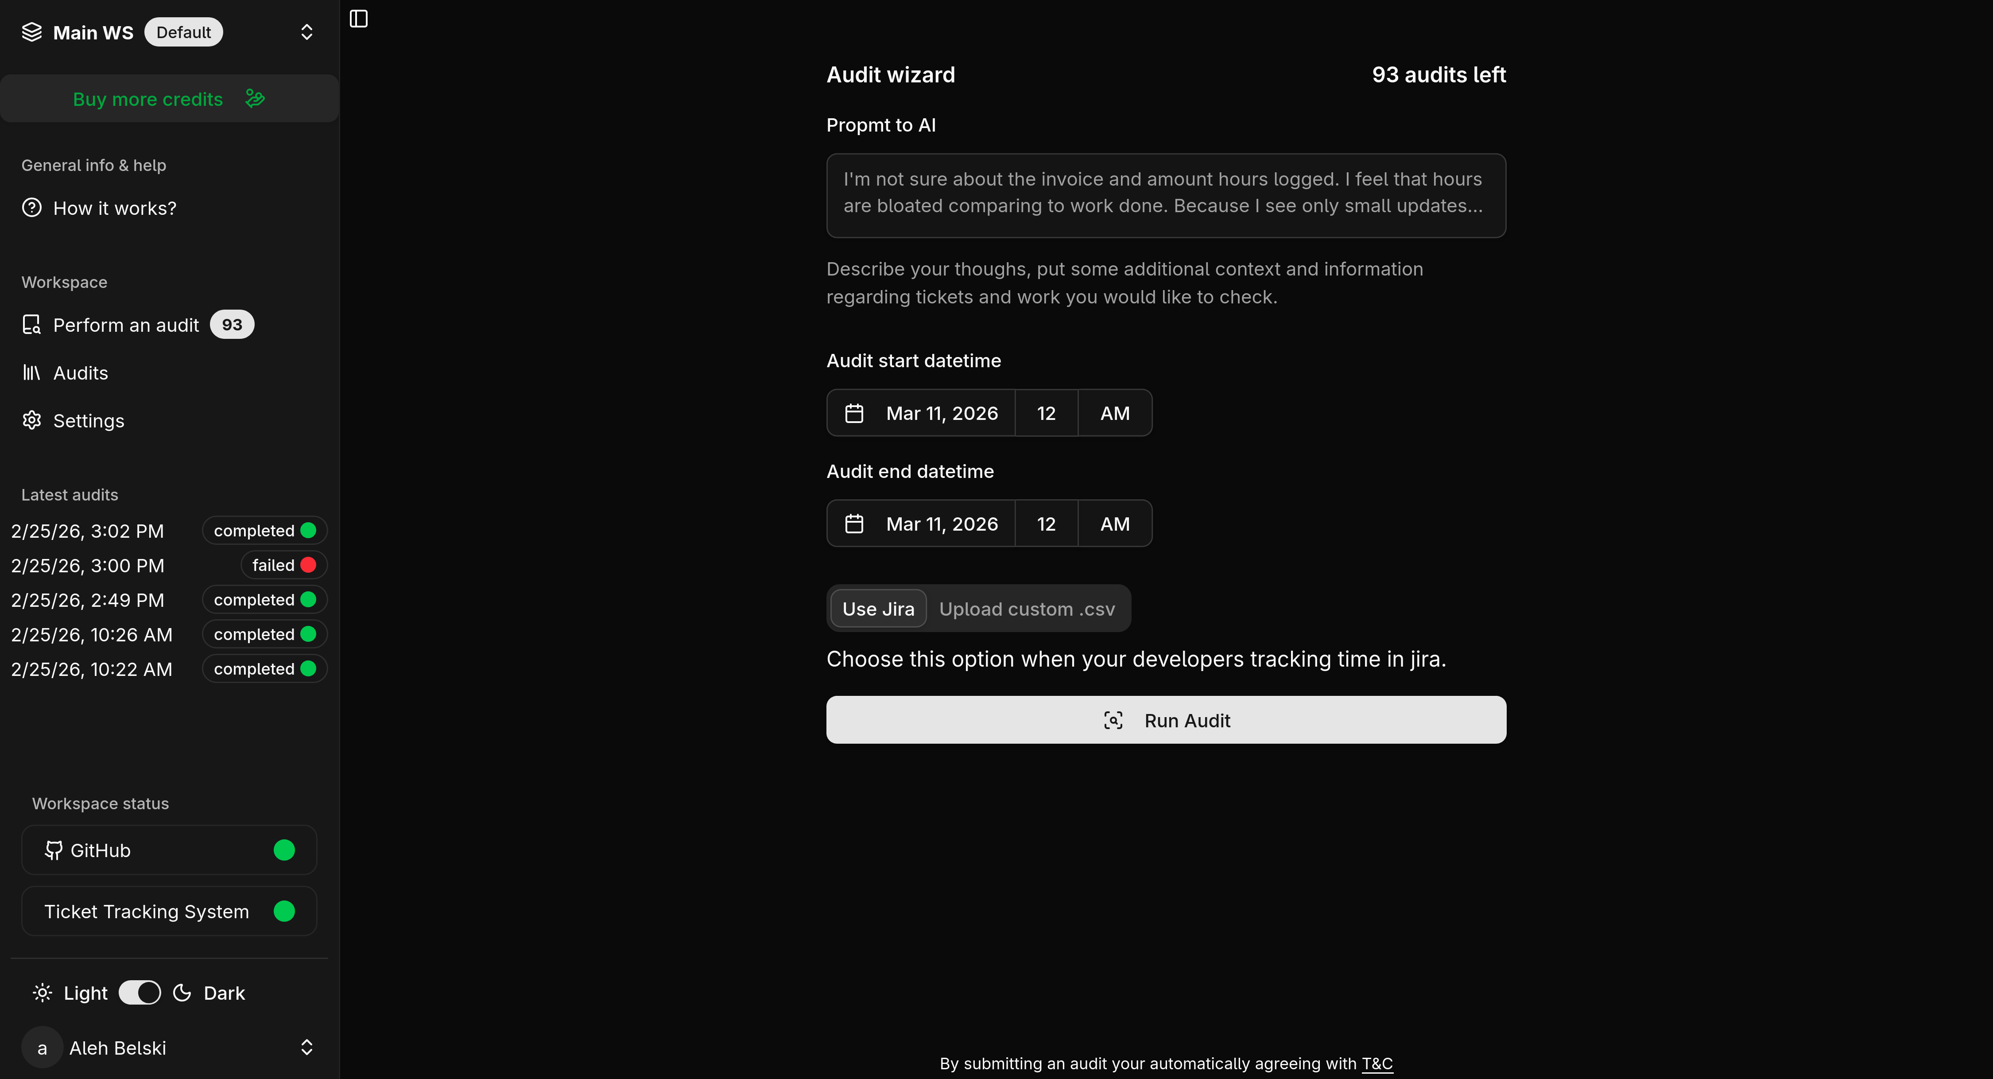1993x1079 pixels.
Task: Toggle the Light/Dark theme switch
Action: click(140, 992)
